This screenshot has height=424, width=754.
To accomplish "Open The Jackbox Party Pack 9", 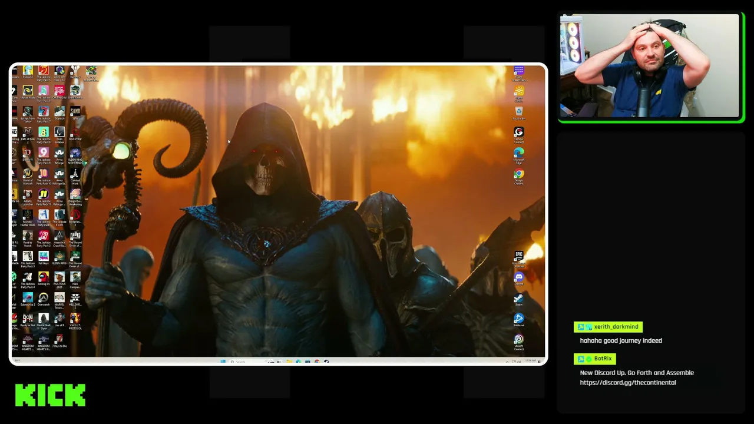I will tap(44, 155).
